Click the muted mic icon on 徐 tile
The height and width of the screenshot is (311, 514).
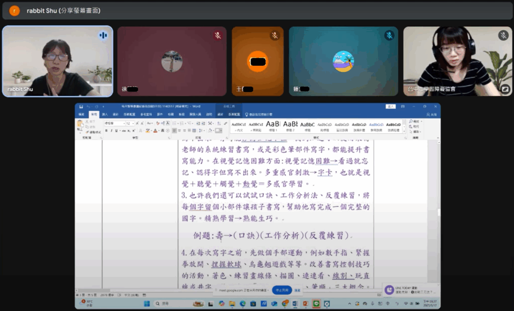[217, 36]
